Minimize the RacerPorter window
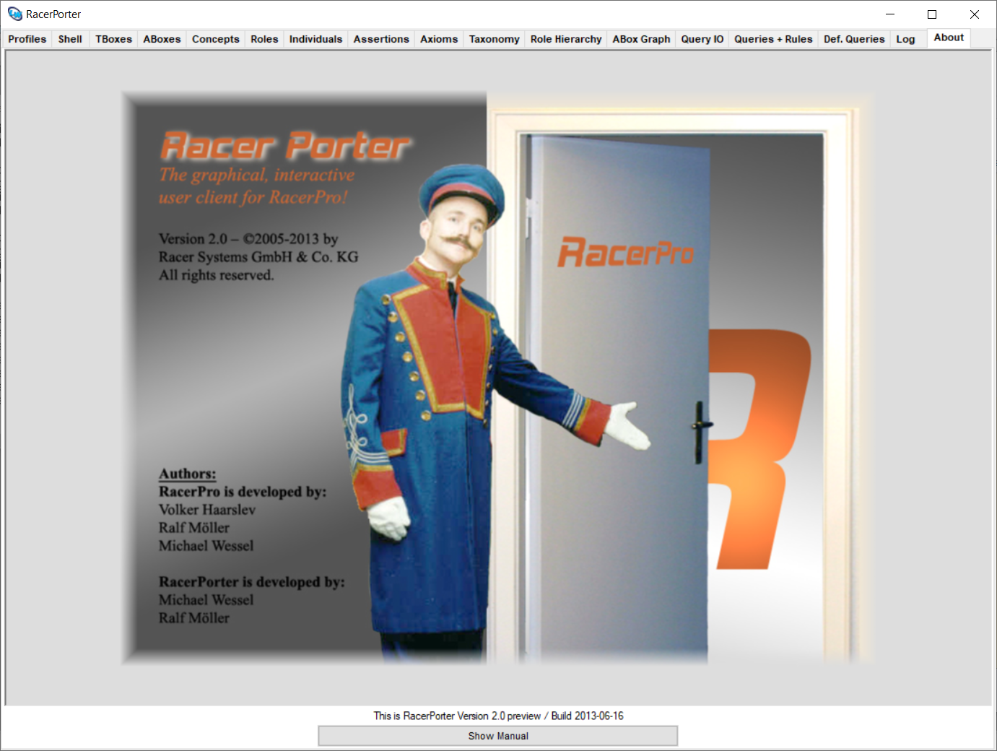 [890, 14]
